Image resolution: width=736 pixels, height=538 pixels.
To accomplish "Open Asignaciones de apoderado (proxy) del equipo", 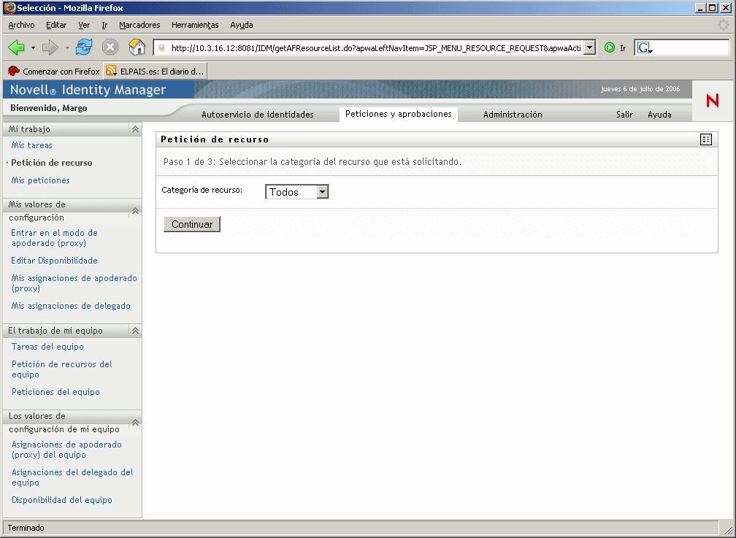I will click(x=66, y=450).
